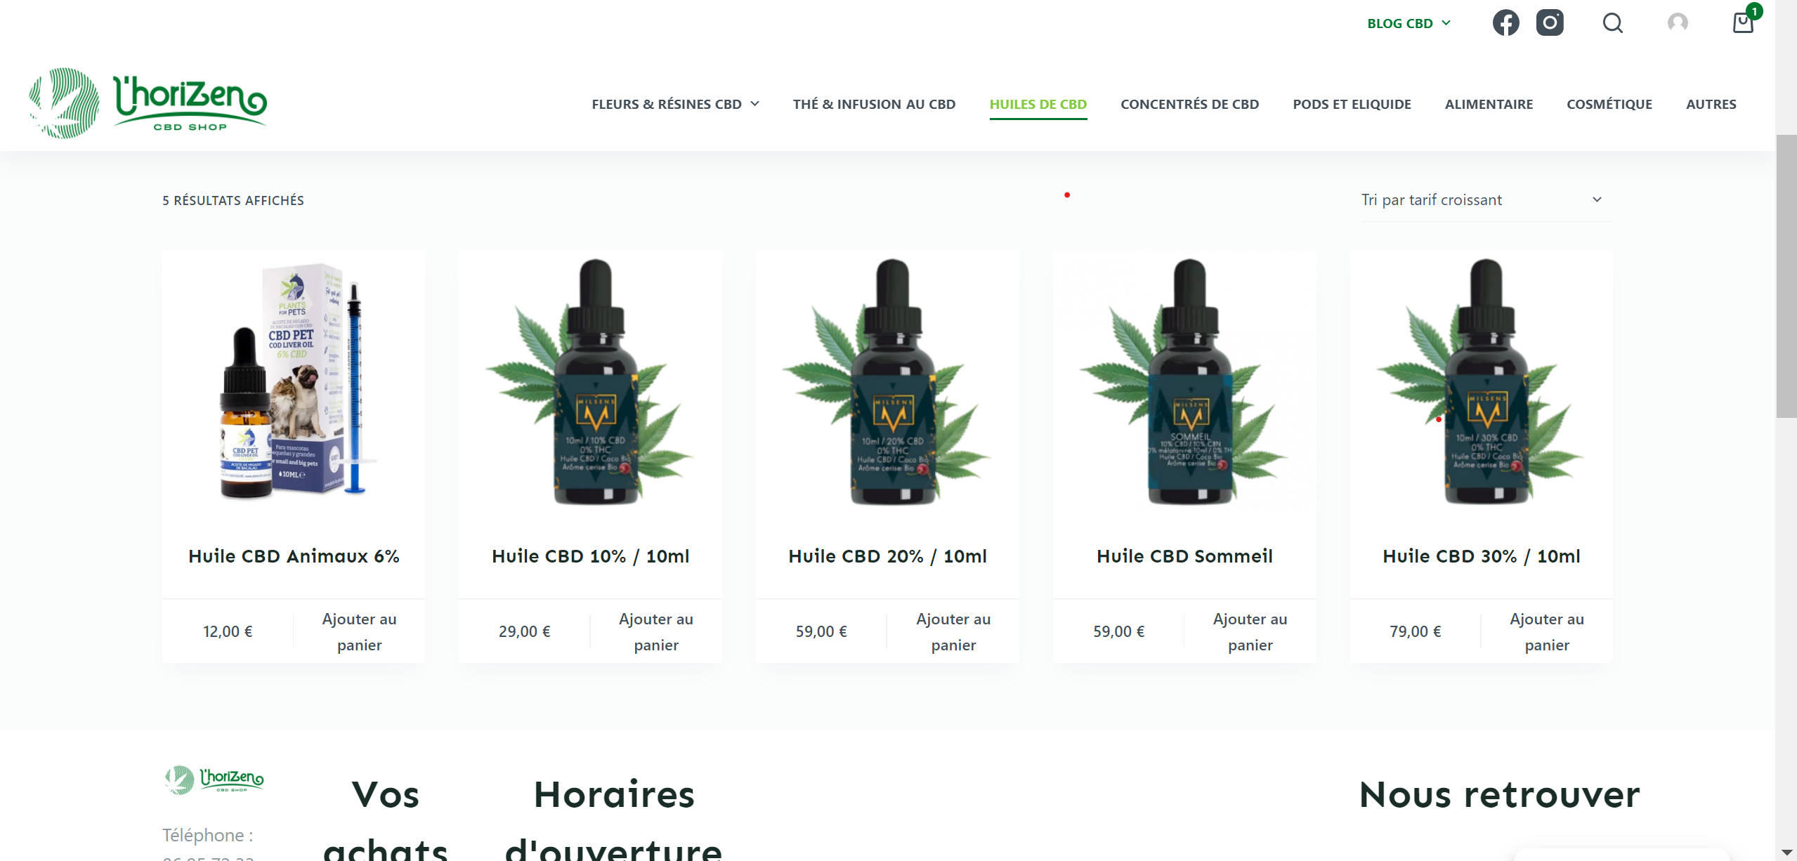
Task: Click the Huile CBD 20% bottle image
Action: 887,381
